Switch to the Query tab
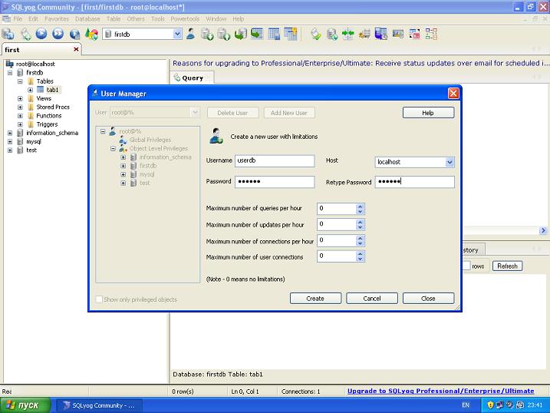 [x=192, y=78]
